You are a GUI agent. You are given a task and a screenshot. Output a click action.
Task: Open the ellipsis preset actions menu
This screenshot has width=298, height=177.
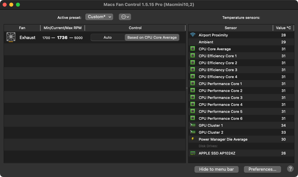click(x=125, y=17)
